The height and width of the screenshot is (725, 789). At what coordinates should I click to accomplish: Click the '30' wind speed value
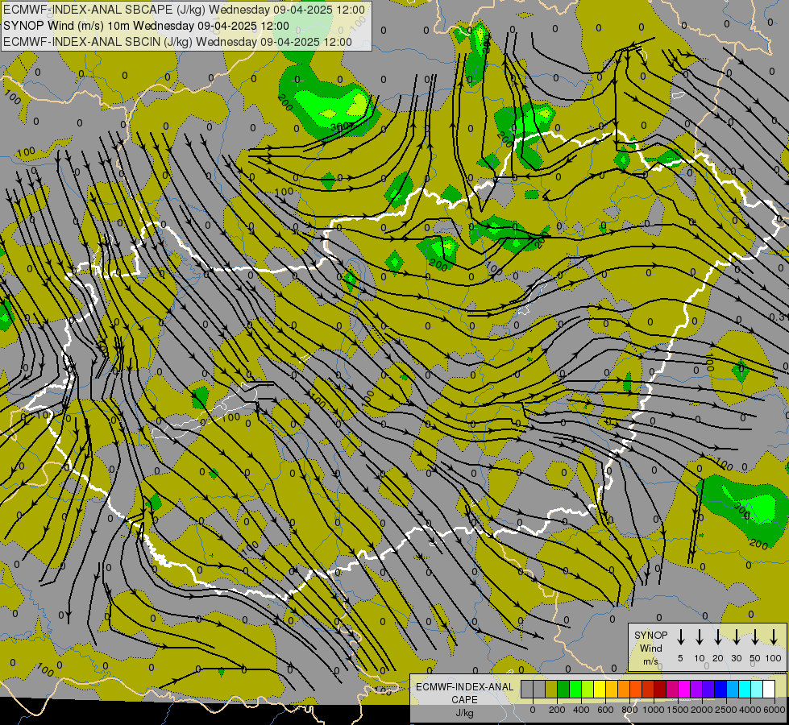click(736, 658)
